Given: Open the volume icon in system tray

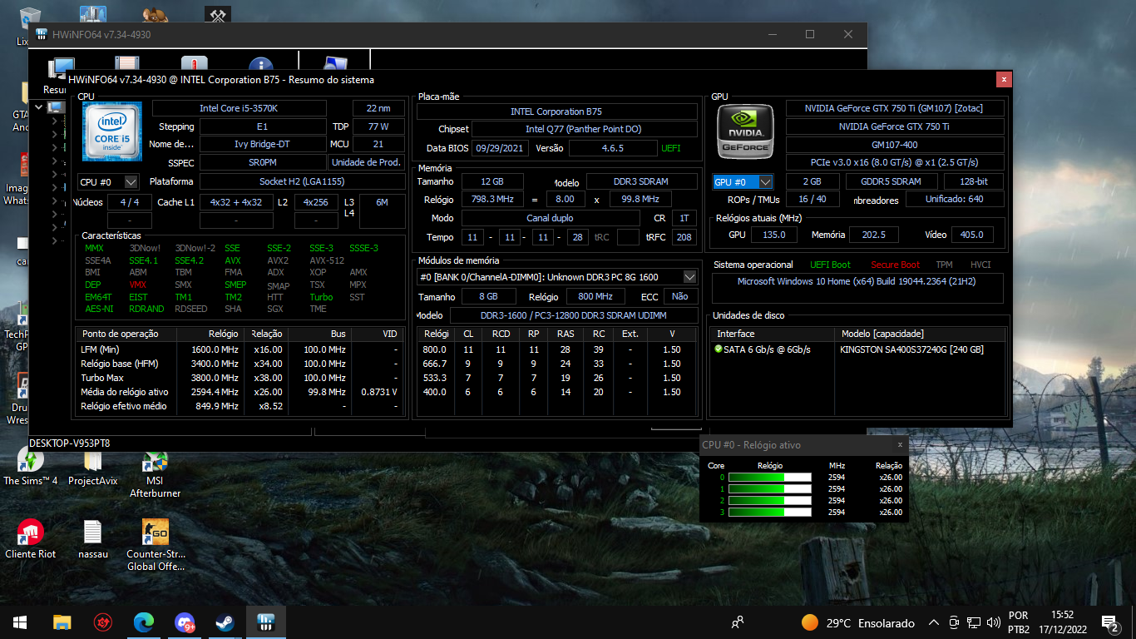Looking at the screenshot, I should click(992, 622).
